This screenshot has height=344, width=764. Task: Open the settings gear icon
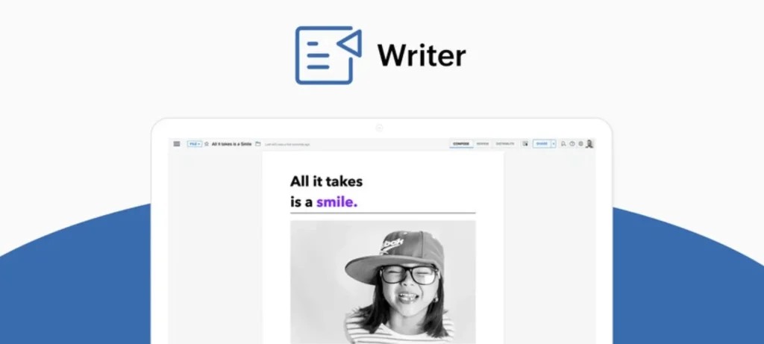580,144
